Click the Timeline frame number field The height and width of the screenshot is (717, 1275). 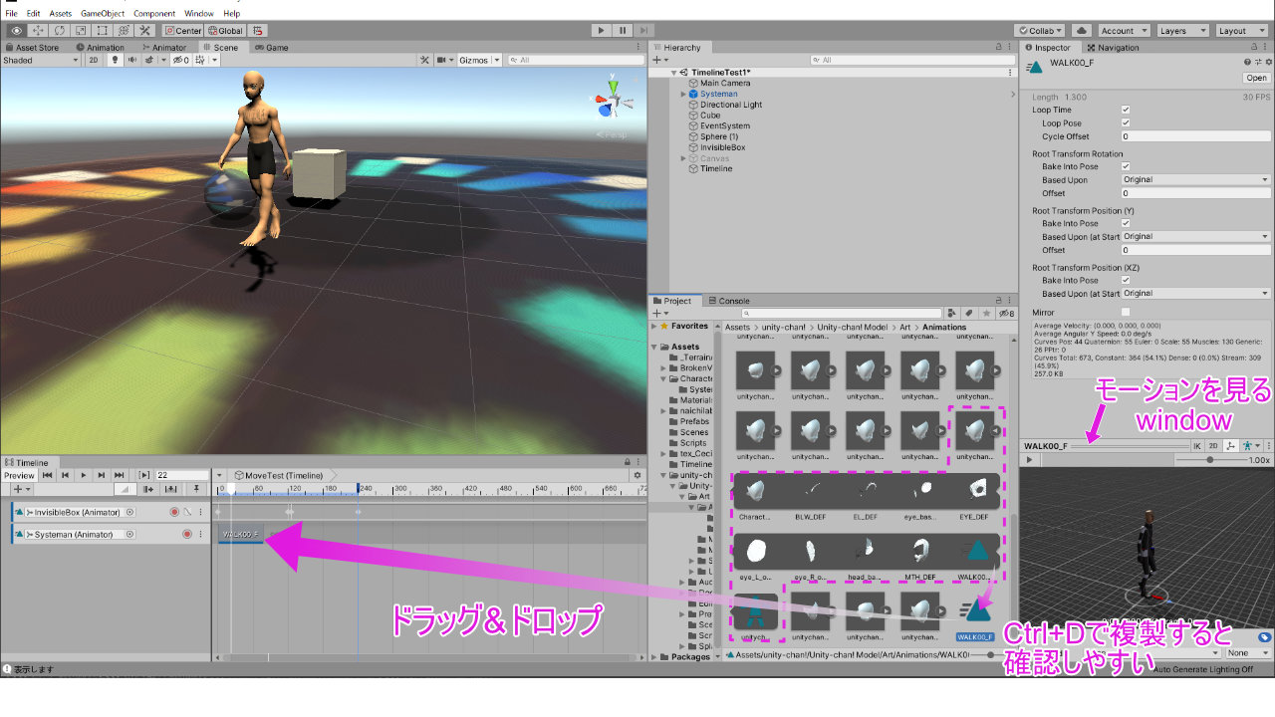tap(181, 475)
